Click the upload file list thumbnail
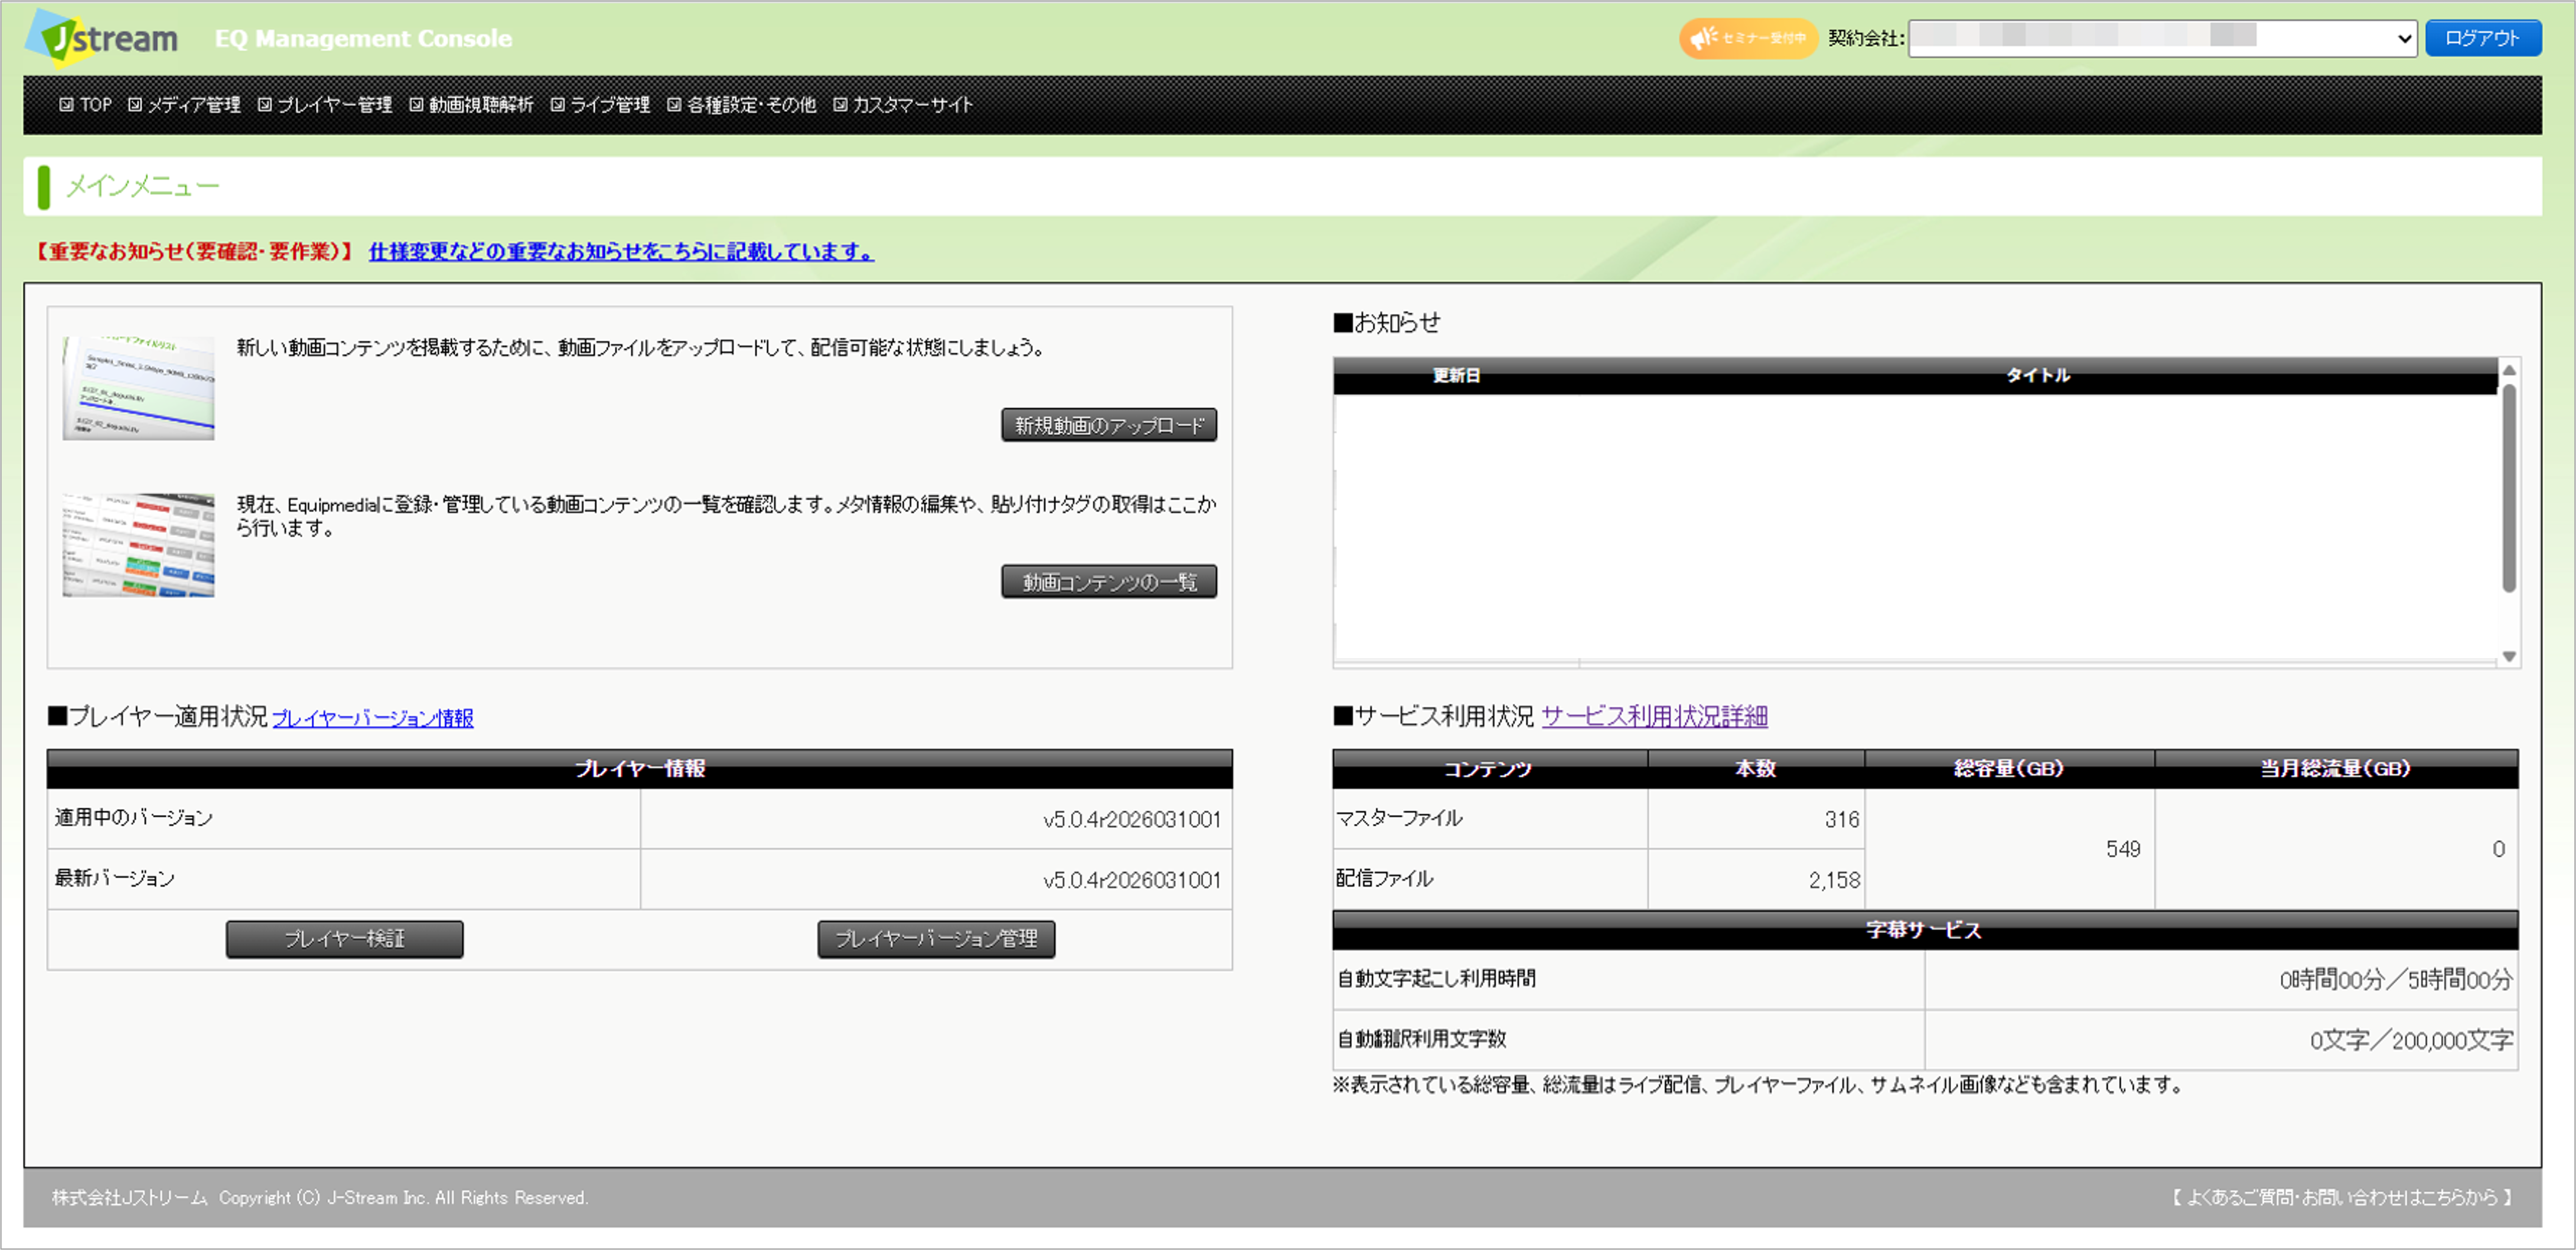The image size is (2576, 1250). click(138, 388)
